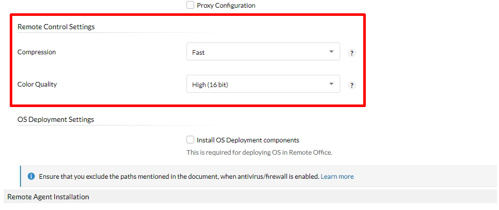Screen dimensions: 499x210
Task: Click the 'required for deploying OS' hint text
Action: point(259,153)
